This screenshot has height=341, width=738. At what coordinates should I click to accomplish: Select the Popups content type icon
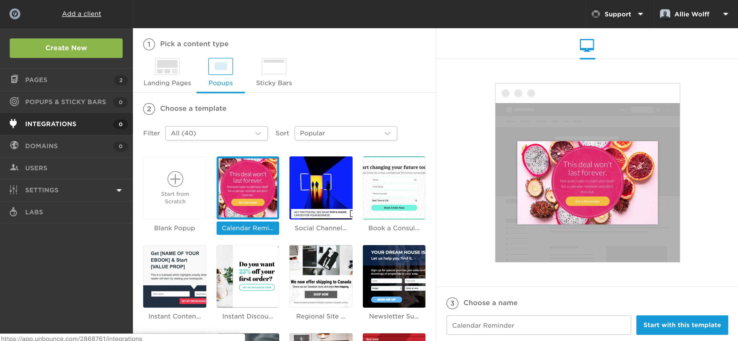(221, 66)
